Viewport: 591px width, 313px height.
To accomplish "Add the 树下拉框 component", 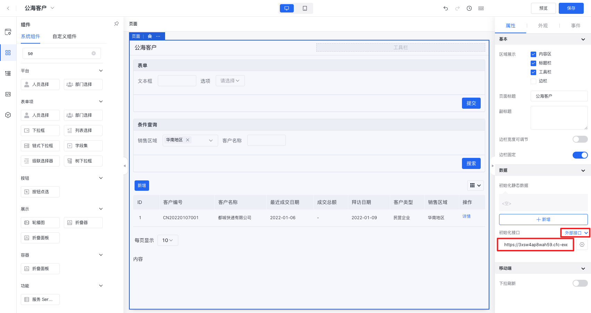I will click(83, 161).
